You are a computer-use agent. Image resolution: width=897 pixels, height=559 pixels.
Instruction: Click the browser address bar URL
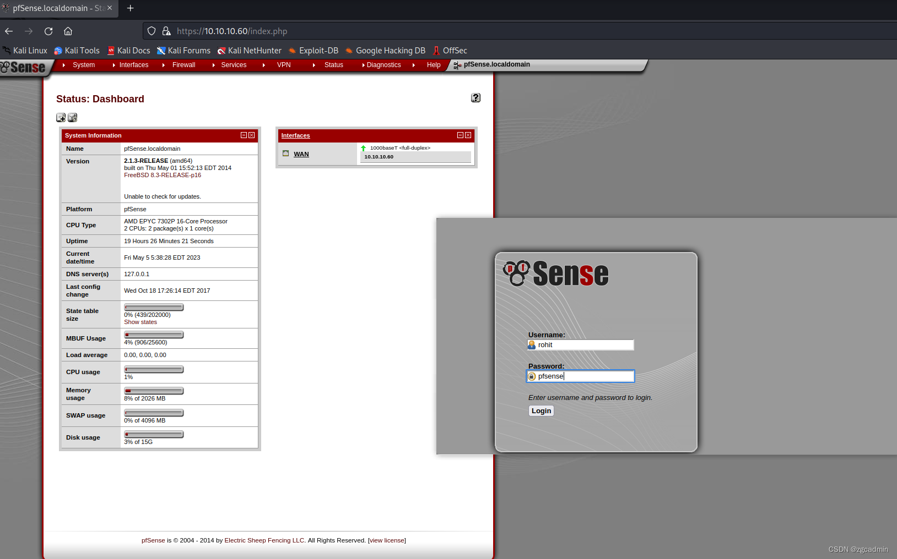coord(232,31)
